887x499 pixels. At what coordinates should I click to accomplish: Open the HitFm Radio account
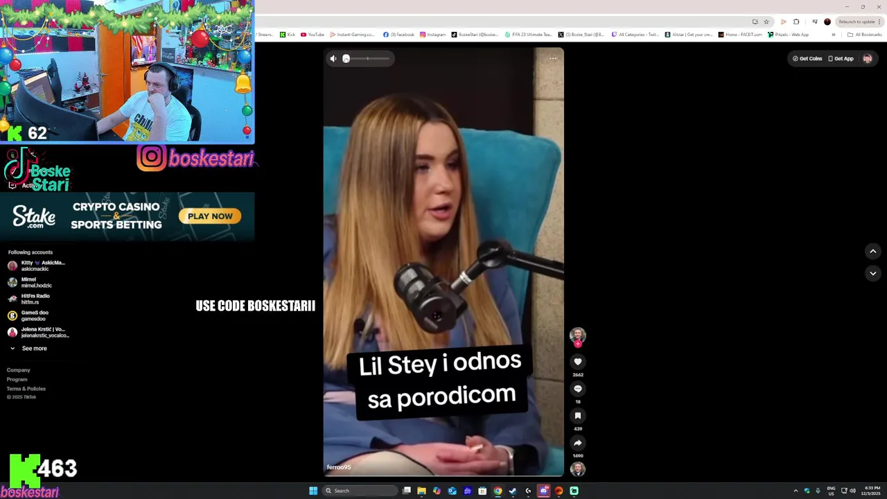click(28, 299)
